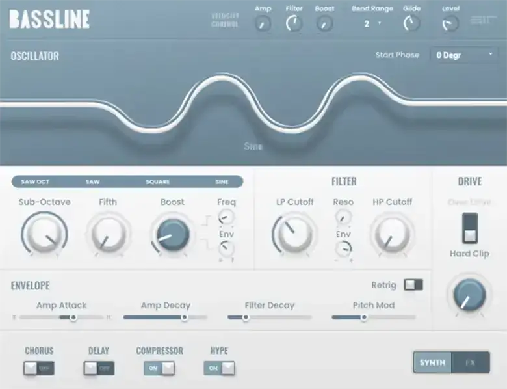Click the large oscillator Boost knob
Viewport: 507px width, 389px height.
pyautogui.click(x=173, y=234)
